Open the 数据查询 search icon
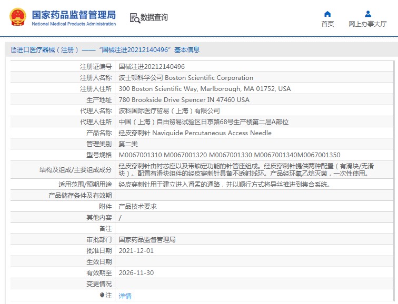This screenshot has width=398, height=304. coord(135,18)
